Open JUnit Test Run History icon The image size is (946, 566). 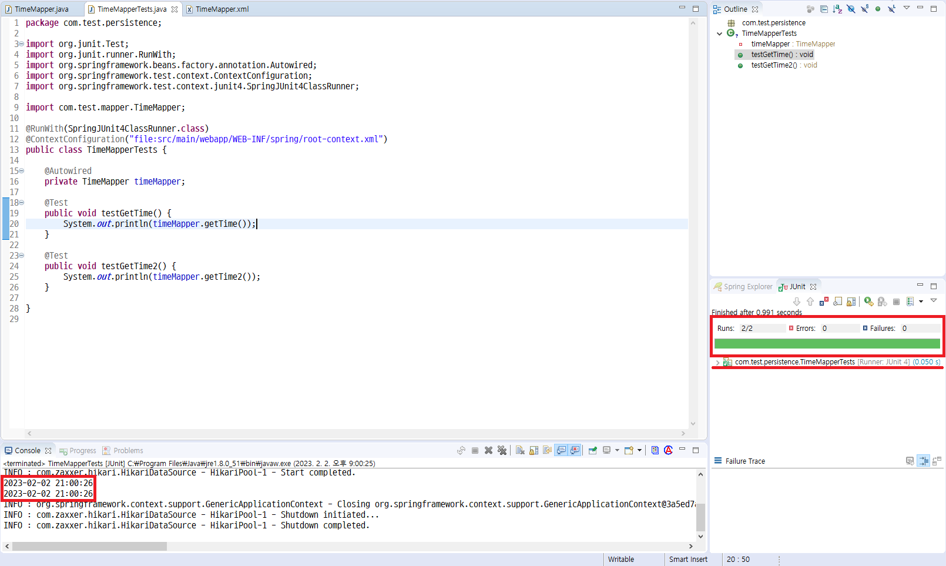point(910,302)
